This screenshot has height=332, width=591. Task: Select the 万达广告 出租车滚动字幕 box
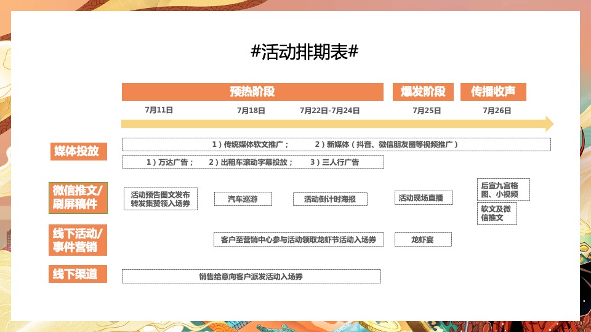point(253,162)
